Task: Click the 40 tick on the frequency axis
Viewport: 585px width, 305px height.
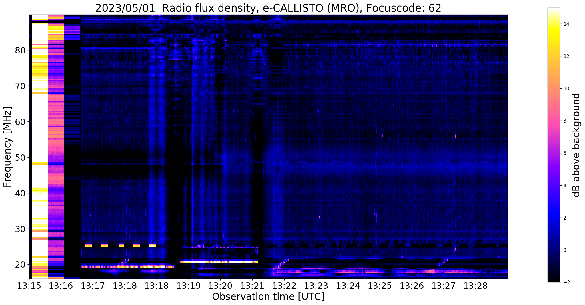Action: 20,194
